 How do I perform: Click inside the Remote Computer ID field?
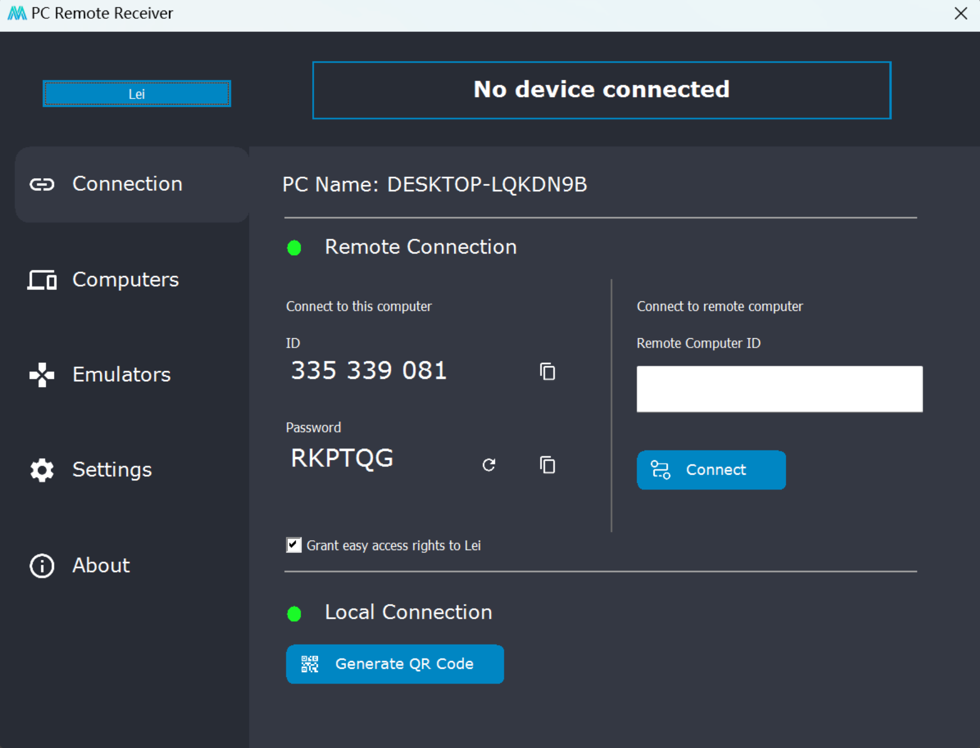pos(778,389)
